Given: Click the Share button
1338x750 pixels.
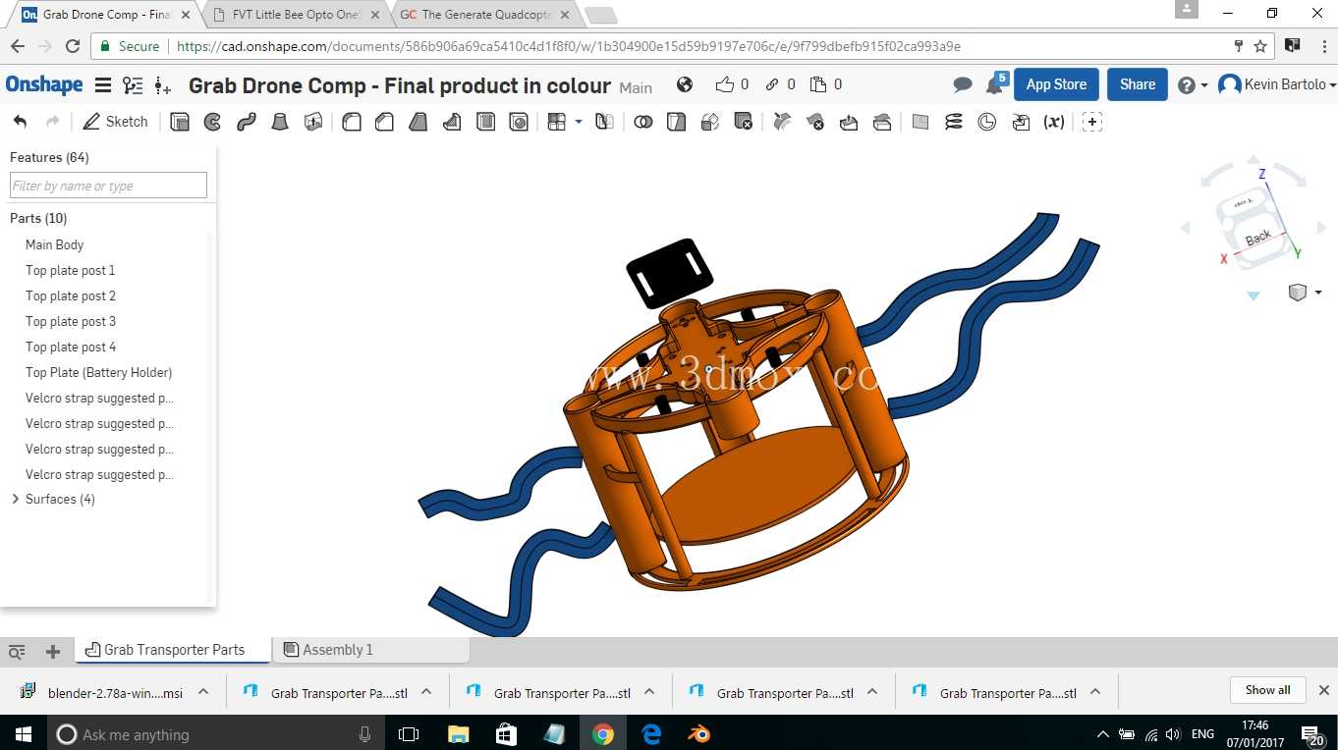Looking at the screenshot, I should [1138, 84].
